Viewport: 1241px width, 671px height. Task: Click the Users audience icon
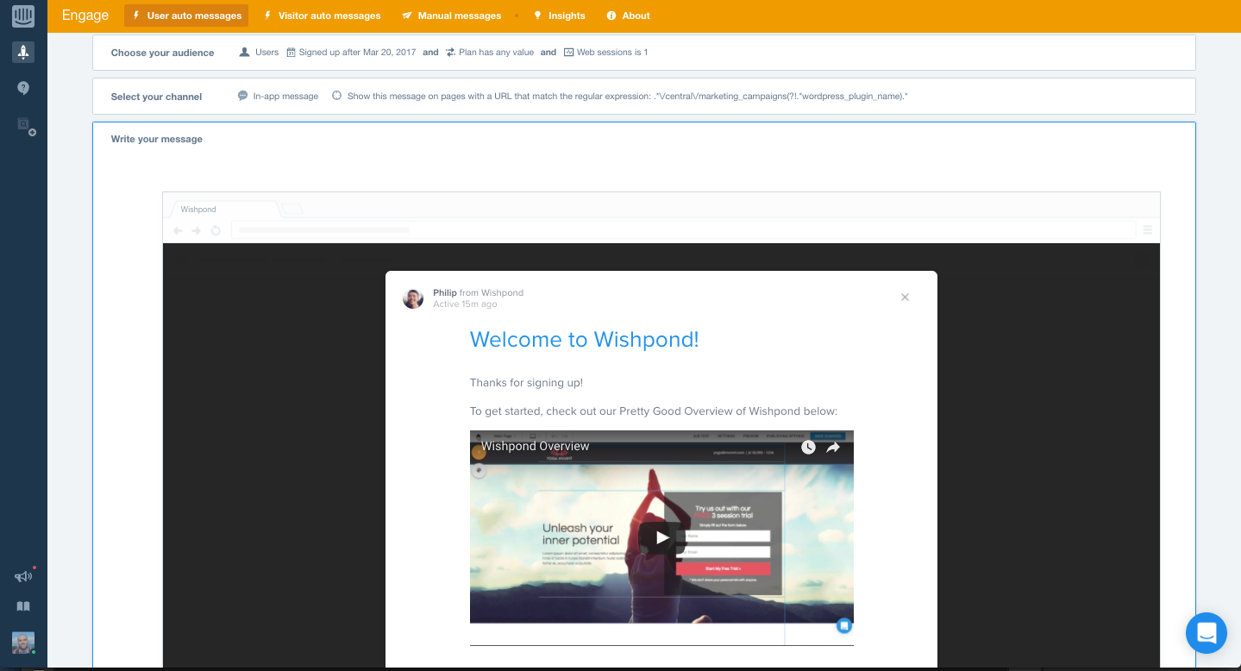coord(245,53)
